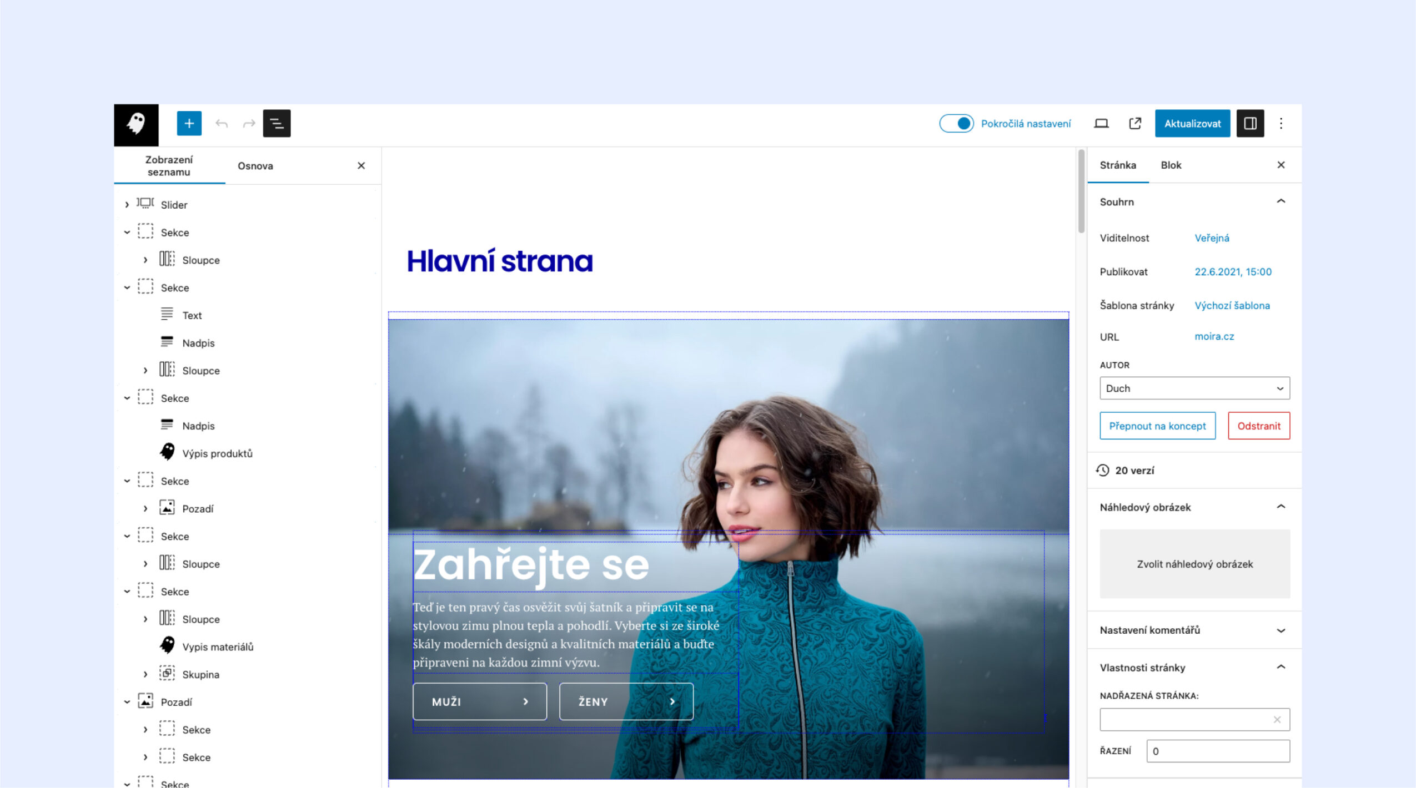1416x788 pixels.
Task: Click Zvolit náhledový obrázek
Action: click(1194, 564)
